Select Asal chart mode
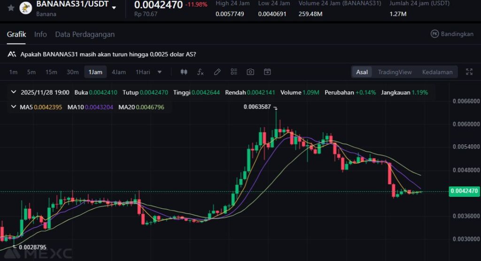Image resolution: width=481 pixels, height=261 pixels. [362, 72]
